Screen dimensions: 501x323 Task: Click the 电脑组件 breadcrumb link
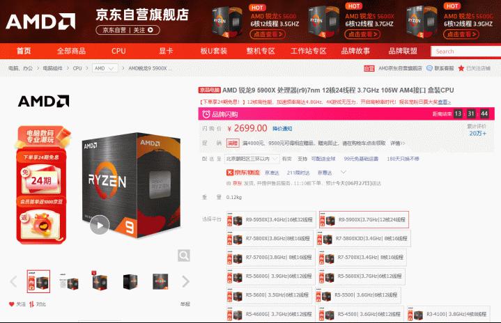(53, 68)
